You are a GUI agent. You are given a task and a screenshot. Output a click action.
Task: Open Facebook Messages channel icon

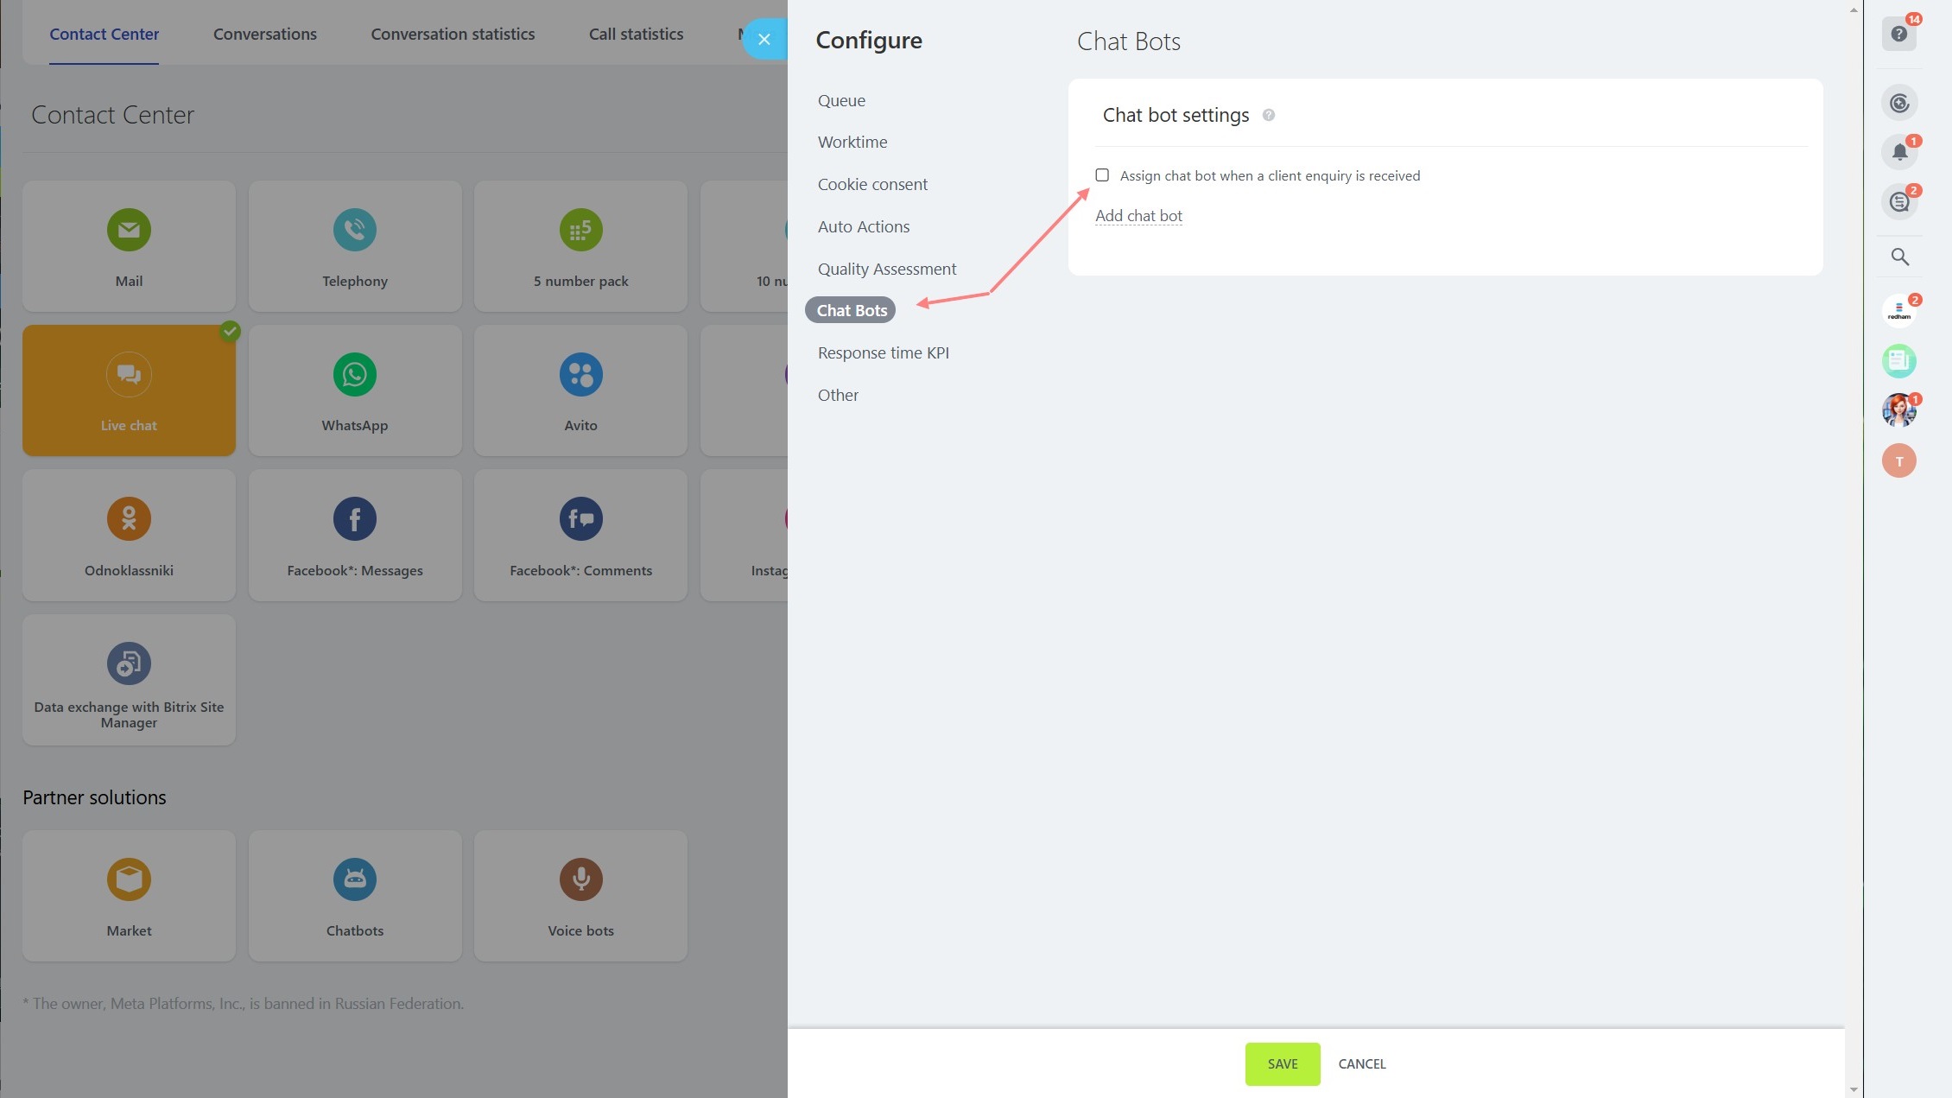354,519
